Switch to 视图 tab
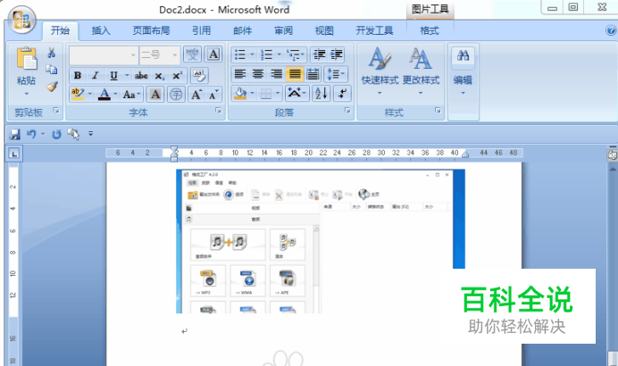Screen dimensions: 618x366 (324, 30)
